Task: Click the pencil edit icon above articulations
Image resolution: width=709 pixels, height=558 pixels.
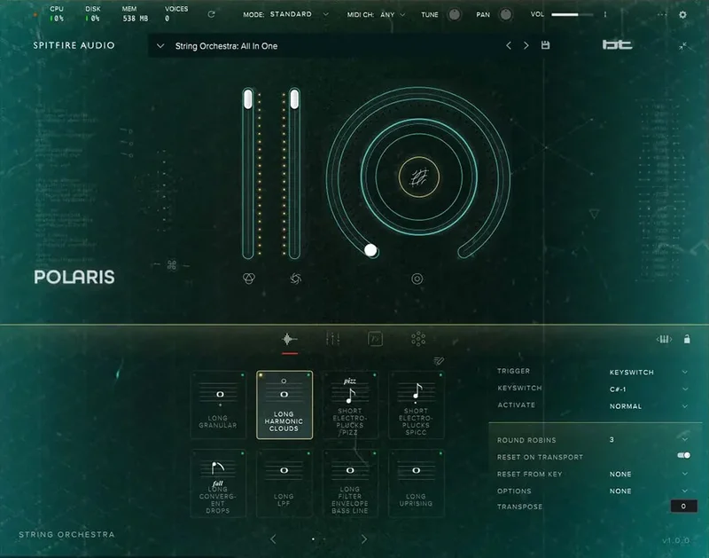Action: click(439, 361)
